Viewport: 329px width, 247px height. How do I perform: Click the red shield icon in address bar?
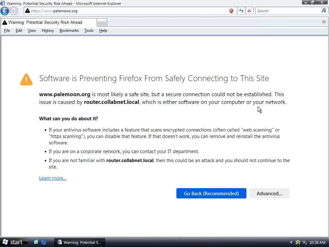[231, 11]
